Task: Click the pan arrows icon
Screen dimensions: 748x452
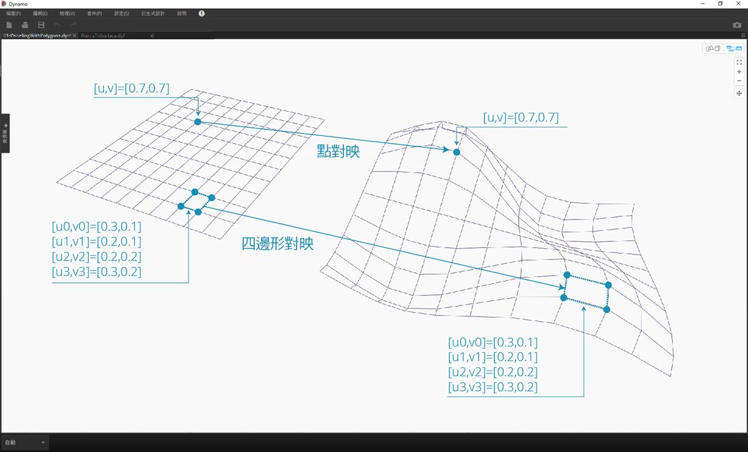Action: pos(739,93)
